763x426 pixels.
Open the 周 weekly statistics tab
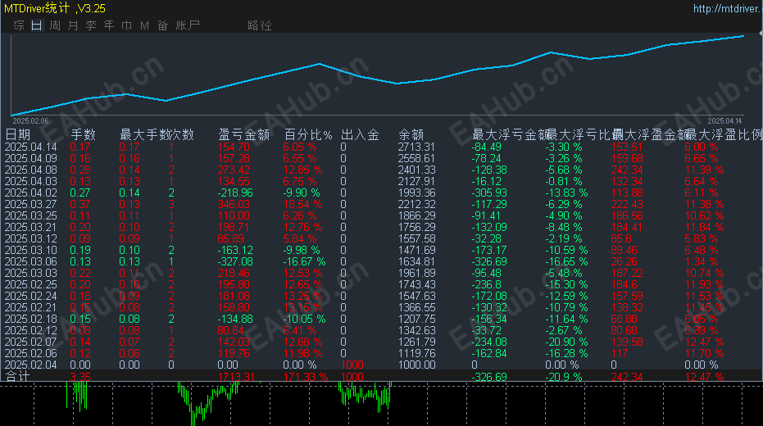point(55,25)
